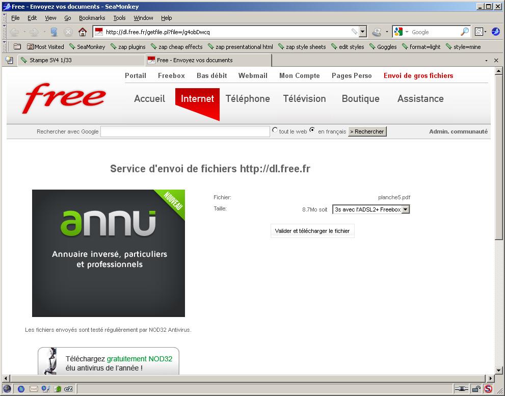The height and width of the screenshot is (396, 505).
Task: Click the SeaMonkey throbber logo icon
Action: coord(495,32)
